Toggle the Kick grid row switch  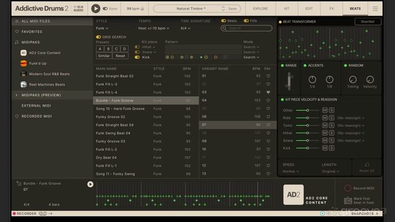coord(137,57)
